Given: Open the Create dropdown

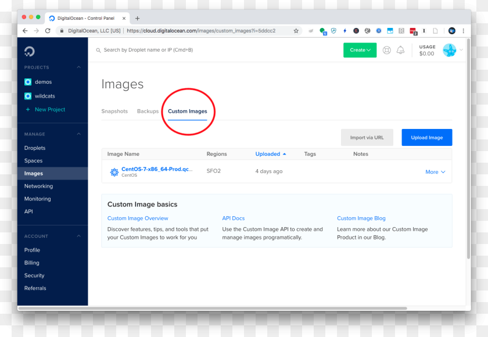Looking at the screenshot, I should click(360, 50).
